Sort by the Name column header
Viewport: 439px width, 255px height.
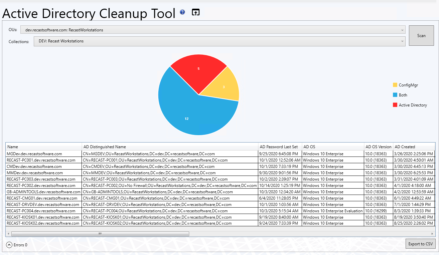[44, 147]
